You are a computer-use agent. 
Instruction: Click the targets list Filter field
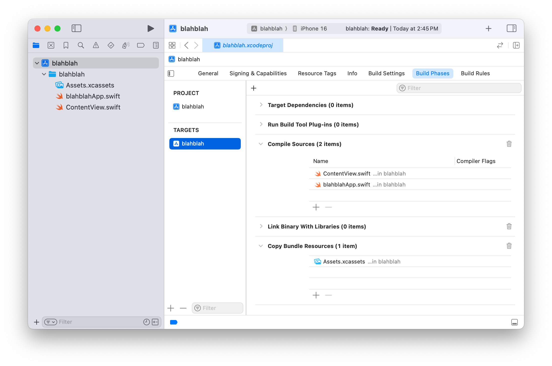coord(217,308)
